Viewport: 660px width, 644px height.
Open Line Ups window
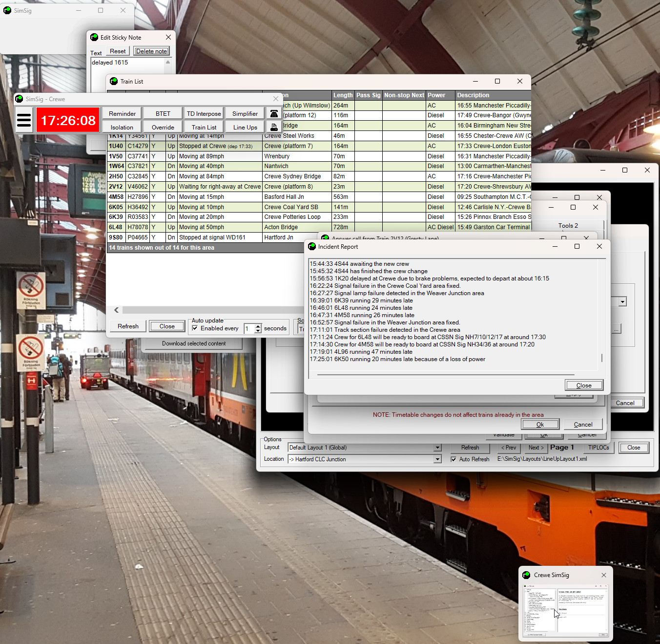coord(245,127)
